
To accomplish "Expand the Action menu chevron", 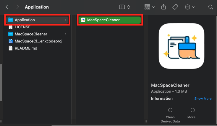I will coord(193,7).
